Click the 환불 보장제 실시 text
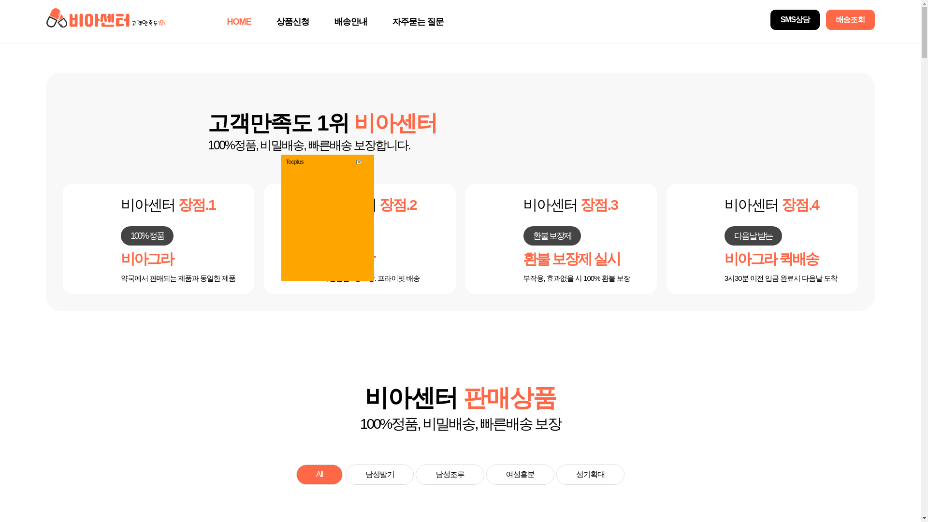 point(572,259)
